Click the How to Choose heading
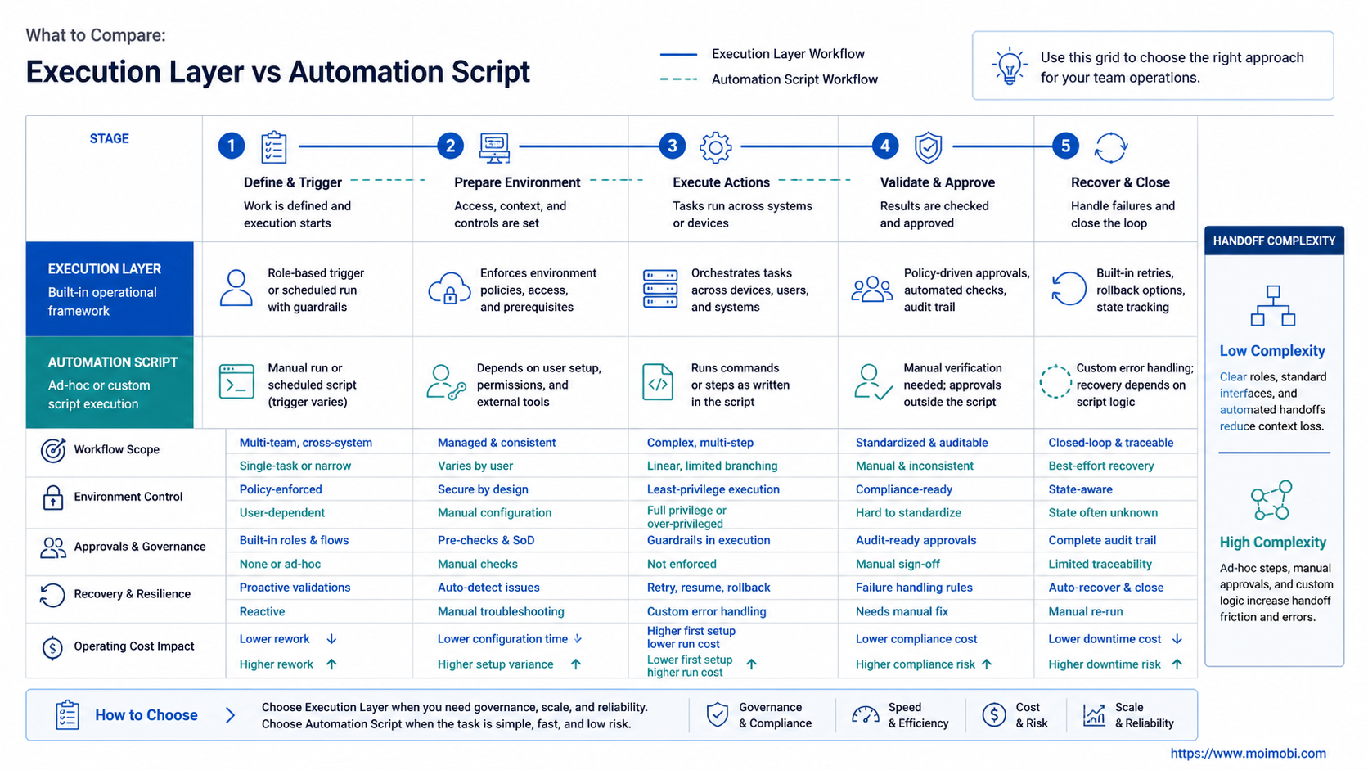This screenshot has height=770, width=1368. 146,715
